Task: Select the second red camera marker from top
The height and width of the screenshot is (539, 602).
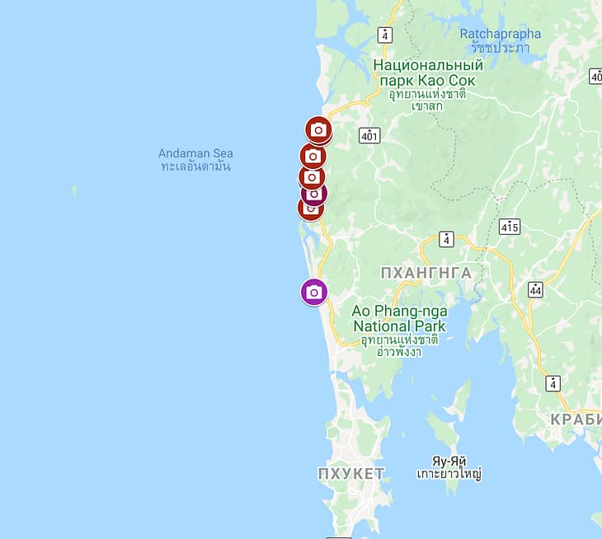Action: [313, 156]
